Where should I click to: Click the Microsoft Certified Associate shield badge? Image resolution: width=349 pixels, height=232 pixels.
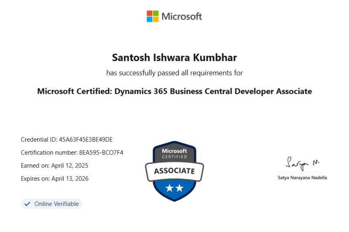pos(174,171)
